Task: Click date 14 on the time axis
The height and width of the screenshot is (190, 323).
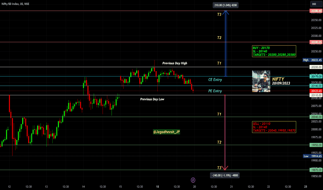Action: 84,187
